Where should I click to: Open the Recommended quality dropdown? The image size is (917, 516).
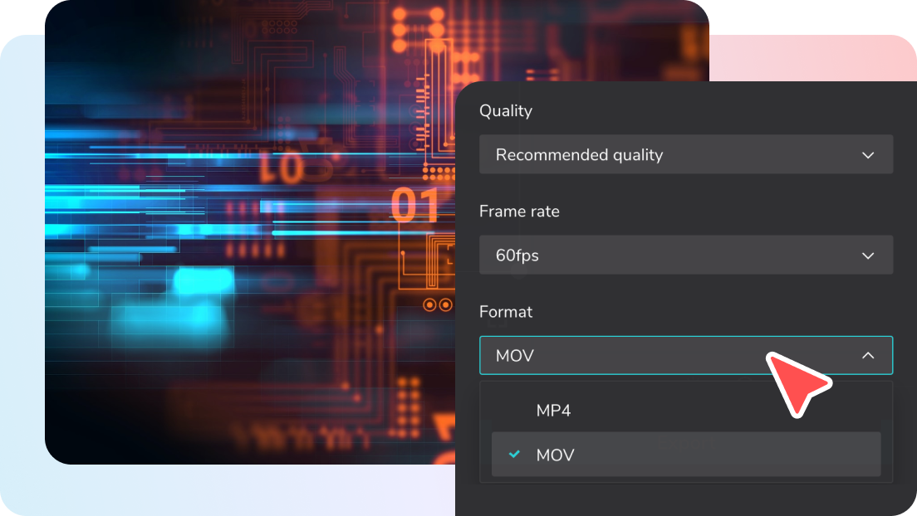click(x=685, y=154)
